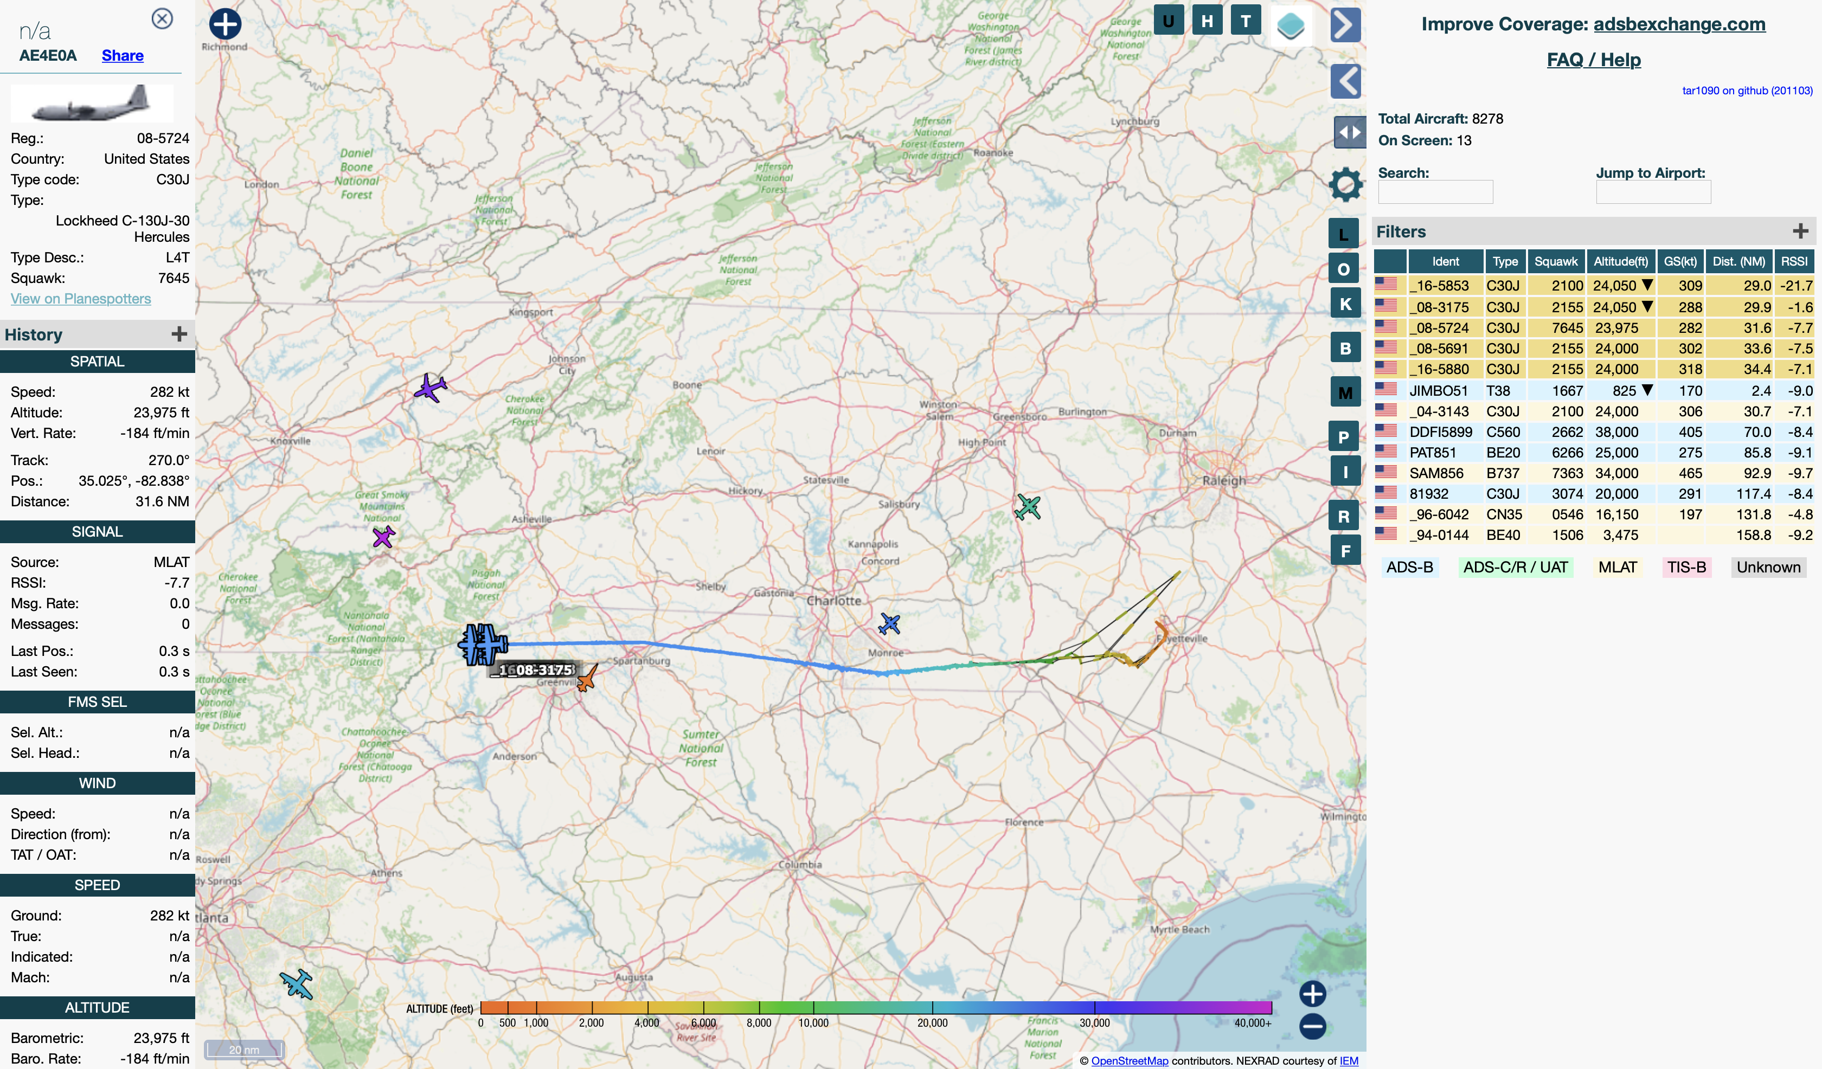Click the Unknown legend label

[1768, 568]
